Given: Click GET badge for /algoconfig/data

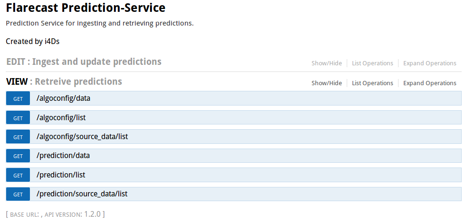Looking at the screenshot, I should (18, 98).
